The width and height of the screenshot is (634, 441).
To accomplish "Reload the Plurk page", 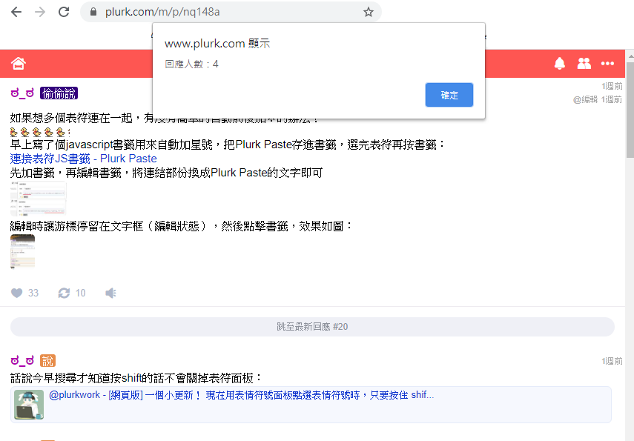I will click(64, 12).
